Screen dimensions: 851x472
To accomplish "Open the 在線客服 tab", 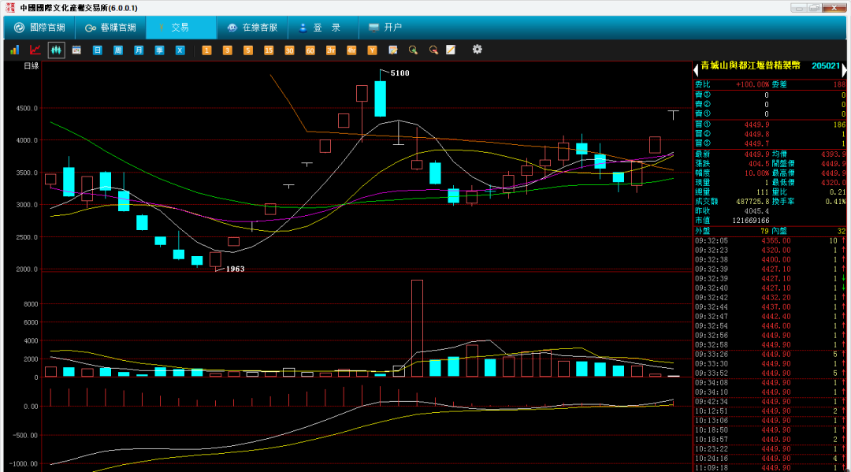I will click(x=252, y=27).
